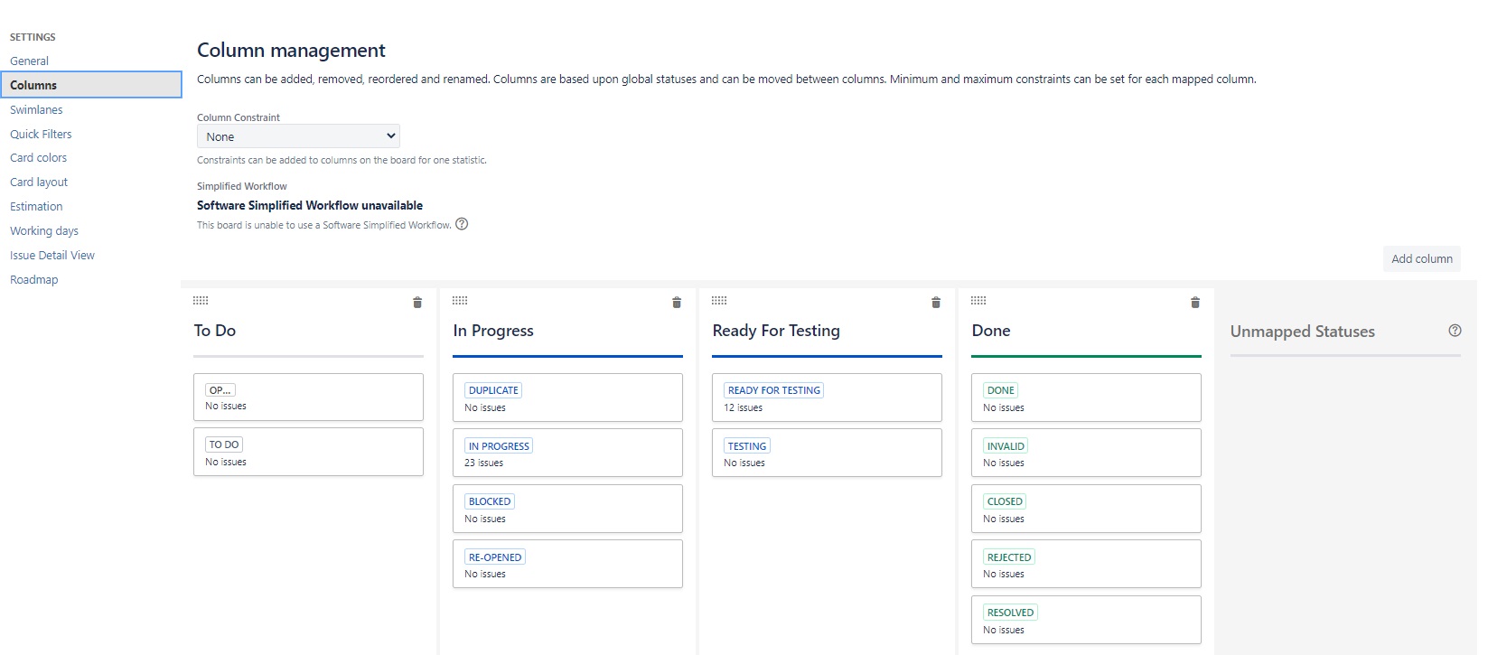This screenshot has height=655, width=1488.
Task: Grab the Ready For Testing drag handle
Action: coord(719,301)
